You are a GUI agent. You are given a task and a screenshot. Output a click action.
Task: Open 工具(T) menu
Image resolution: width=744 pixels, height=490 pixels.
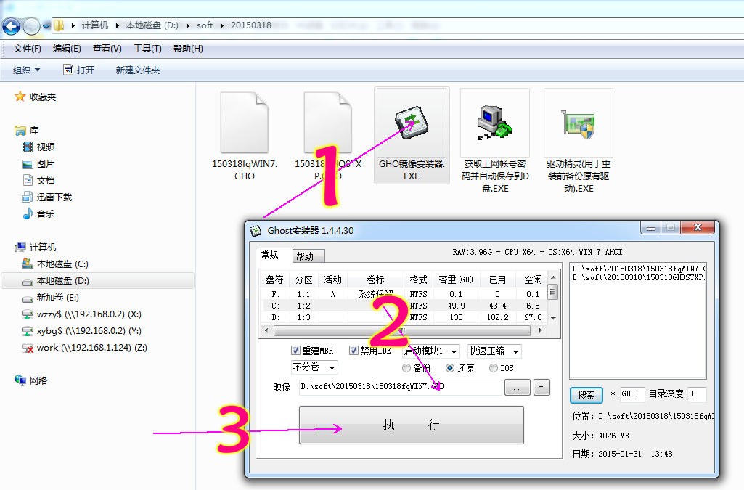click(147, 49)
